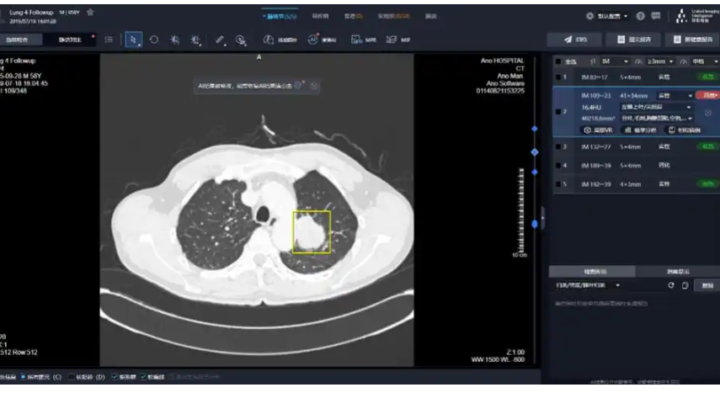Open nodule 2 density type dropdown
Screen dimensions: 720x398
pos(675,95)
